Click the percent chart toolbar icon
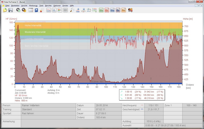This screenshot has height=129, width=204. (60, 10)
